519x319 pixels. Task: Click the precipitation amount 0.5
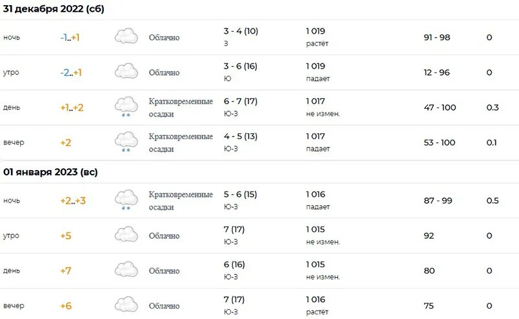click(492, 201)
